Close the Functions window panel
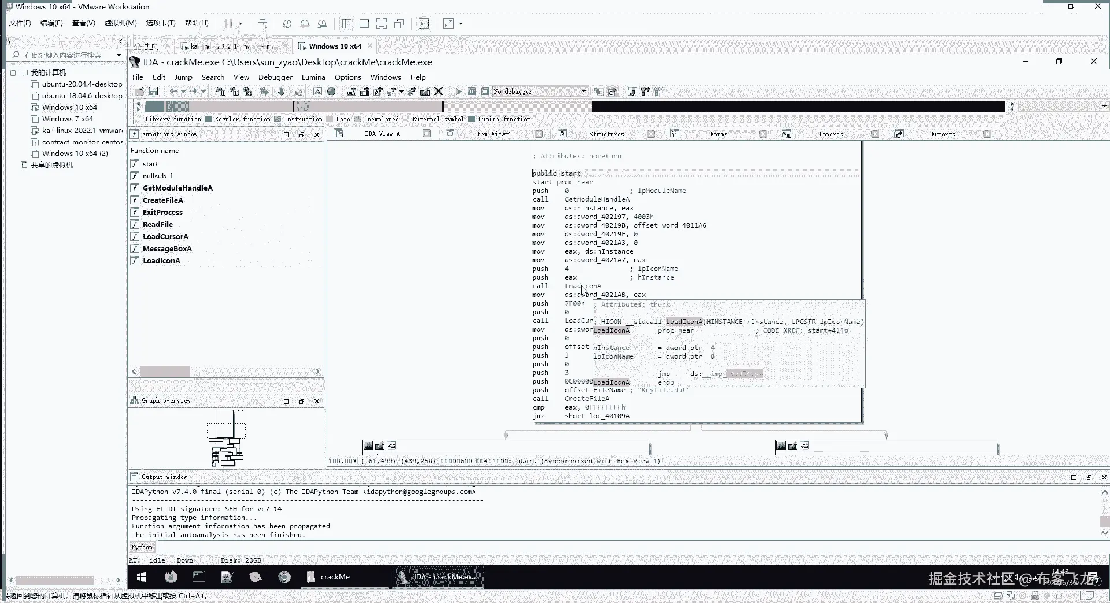 (x=317, y=135)
